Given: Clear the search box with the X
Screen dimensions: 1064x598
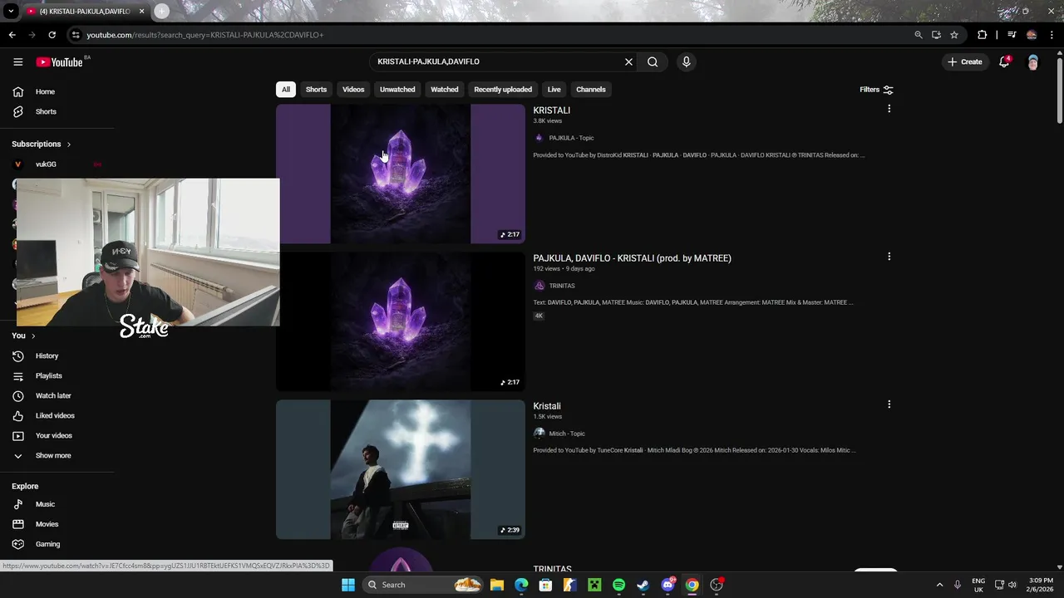Looking at the screenshot, I should coord(628,61).
